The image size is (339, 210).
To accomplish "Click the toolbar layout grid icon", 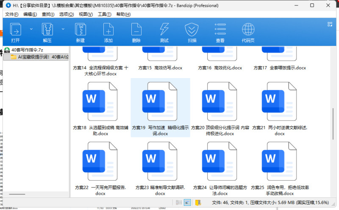I will [x=330, y=24].
